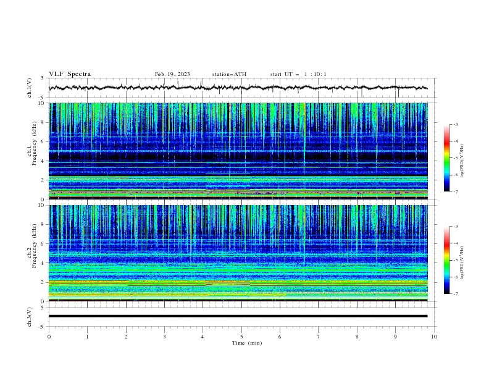Click the ch.1 voltage waveform trace
The width and height of the screenshot is (489, 378).
click(238, 88)
